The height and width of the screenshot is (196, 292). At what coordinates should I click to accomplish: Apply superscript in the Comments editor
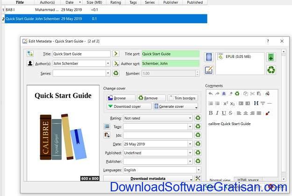point(226,103)
